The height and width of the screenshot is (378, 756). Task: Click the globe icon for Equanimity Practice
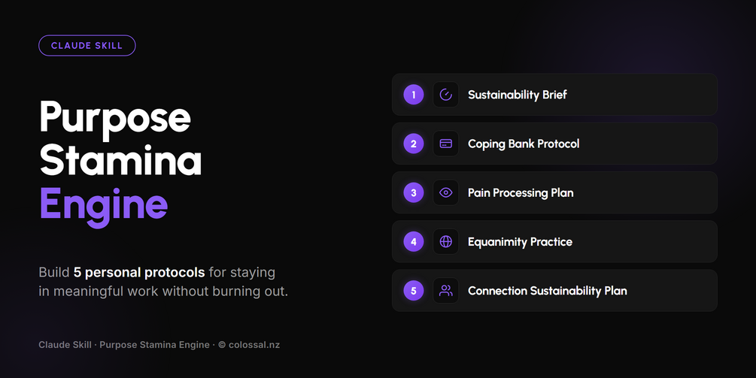pyautogui.click(x=445, y=242)
